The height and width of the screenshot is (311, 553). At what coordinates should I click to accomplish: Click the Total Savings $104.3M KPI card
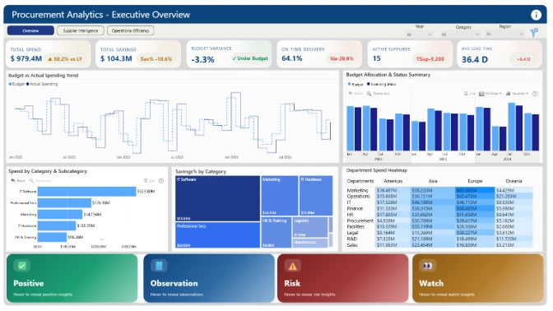[138, 54]
